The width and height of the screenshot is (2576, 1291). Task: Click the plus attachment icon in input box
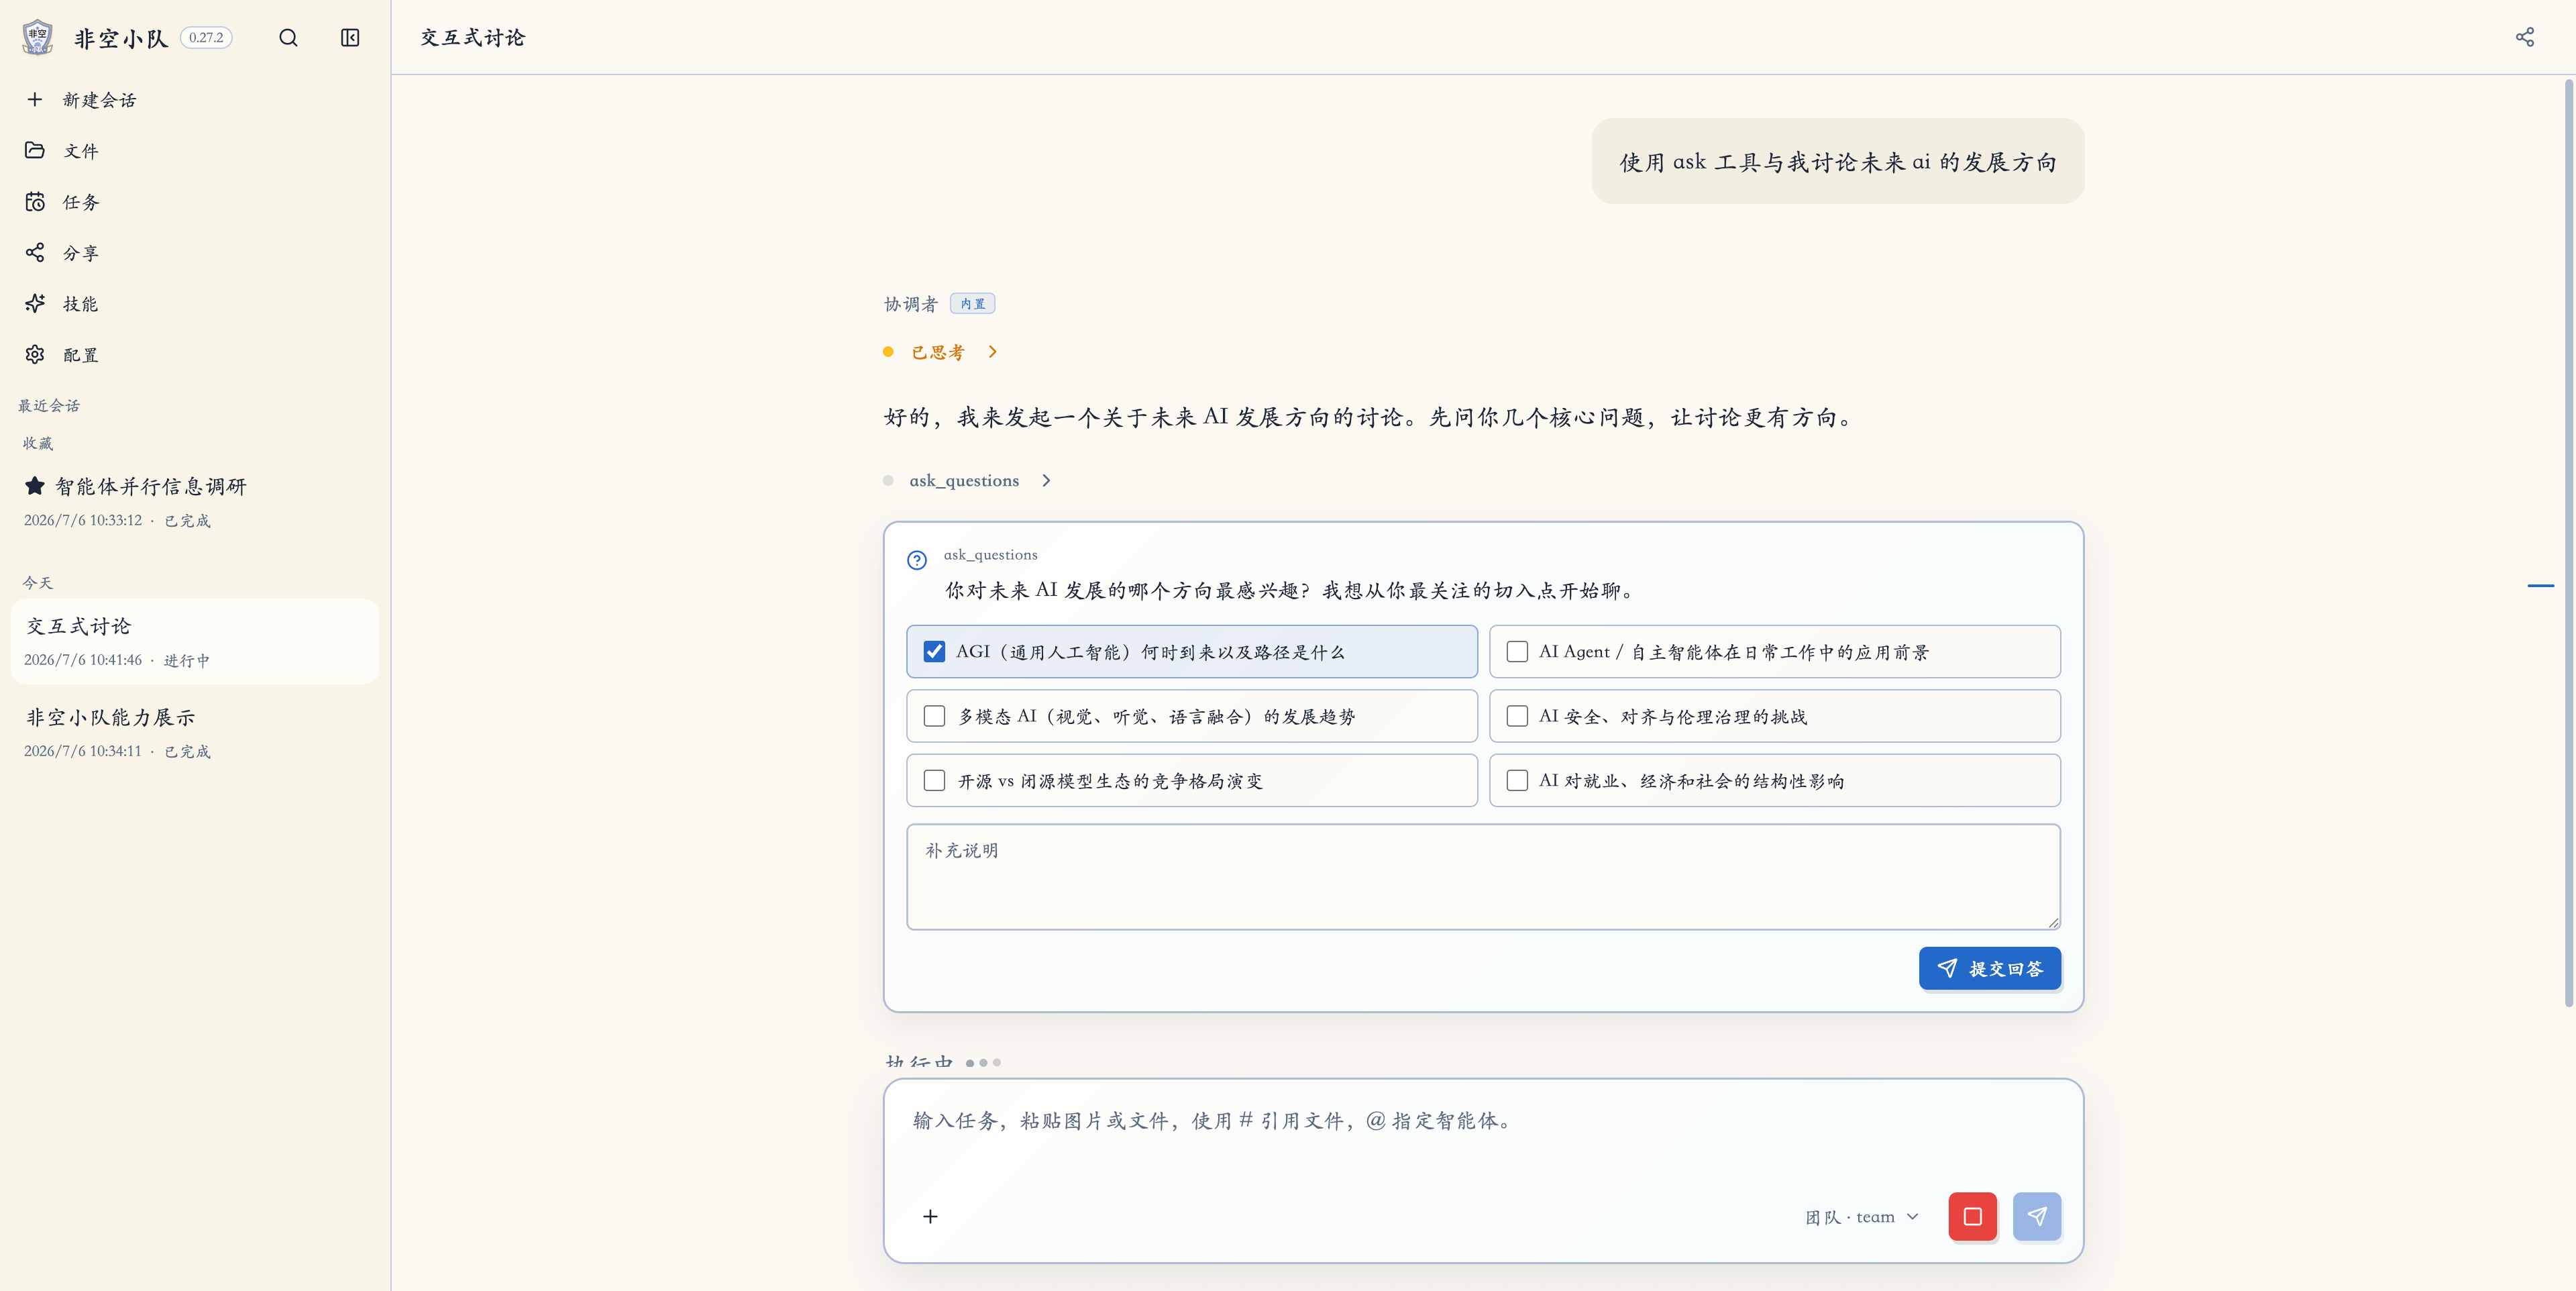930,1216
